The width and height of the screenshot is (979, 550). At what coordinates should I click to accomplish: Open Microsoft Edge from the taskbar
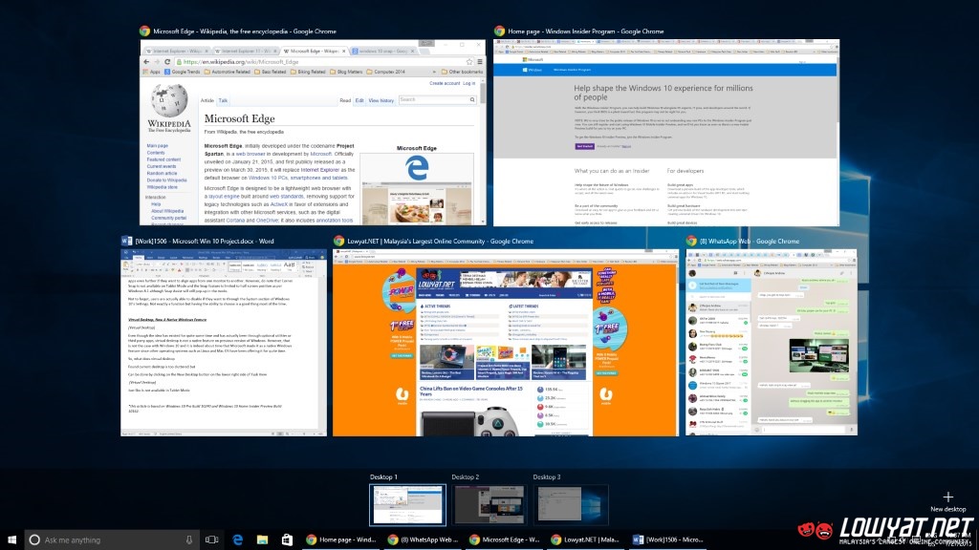(x=237, y=539)
